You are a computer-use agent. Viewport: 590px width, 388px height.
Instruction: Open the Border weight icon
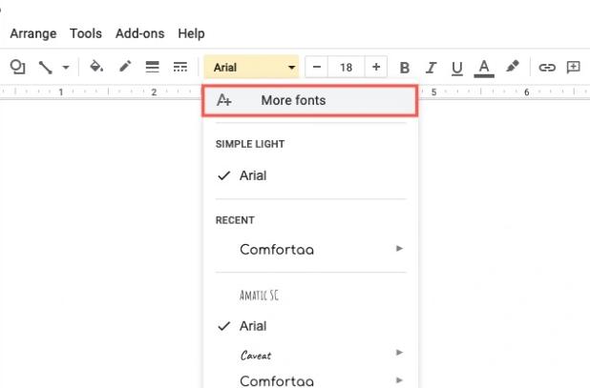click(x=152, y=67)
